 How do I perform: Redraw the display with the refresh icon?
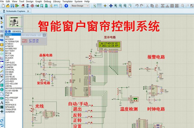coord(94,6)
